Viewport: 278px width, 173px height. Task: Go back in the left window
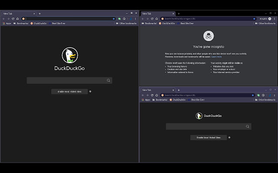(x=4, y=19)
